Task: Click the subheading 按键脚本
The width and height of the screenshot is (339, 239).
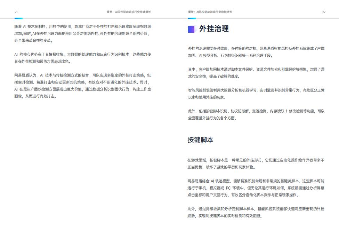Action: pos(200,140)
